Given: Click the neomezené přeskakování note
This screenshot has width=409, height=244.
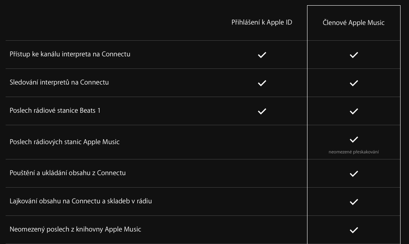Looking at the screenshot, I should [353, 152].
